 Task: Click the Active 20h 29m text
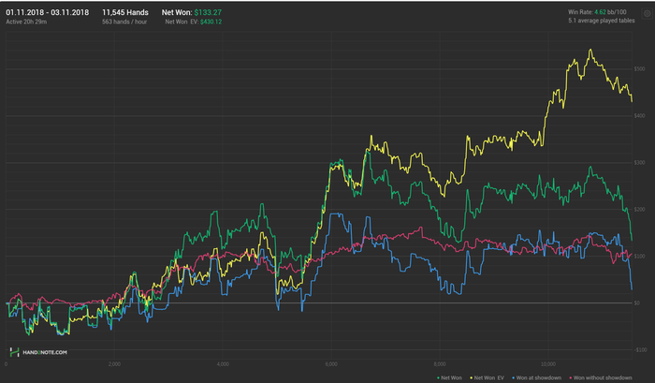tap(26, 22)
